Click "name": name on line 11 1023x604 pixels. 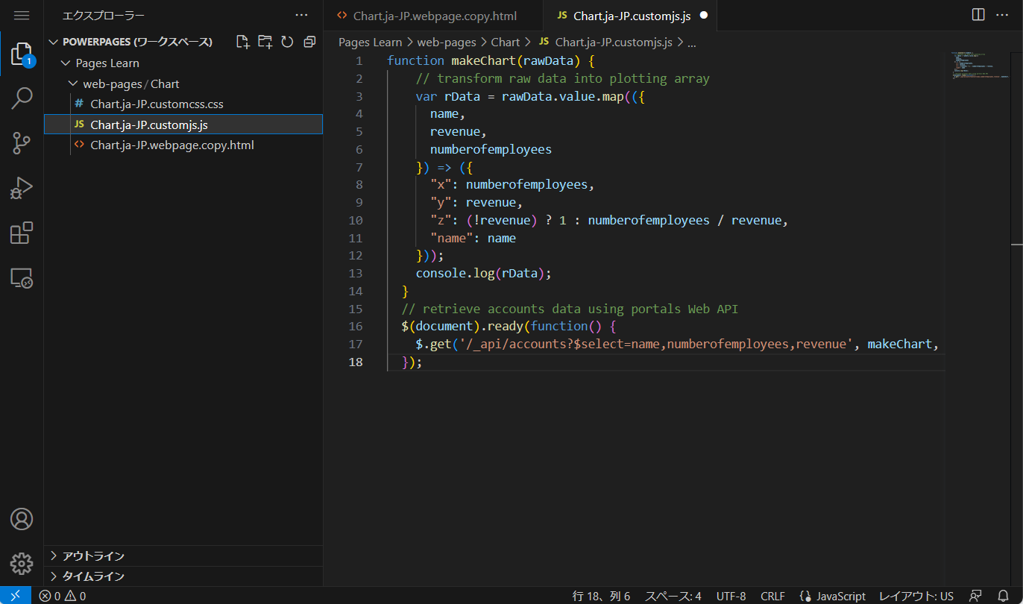(x=473, y=239)
